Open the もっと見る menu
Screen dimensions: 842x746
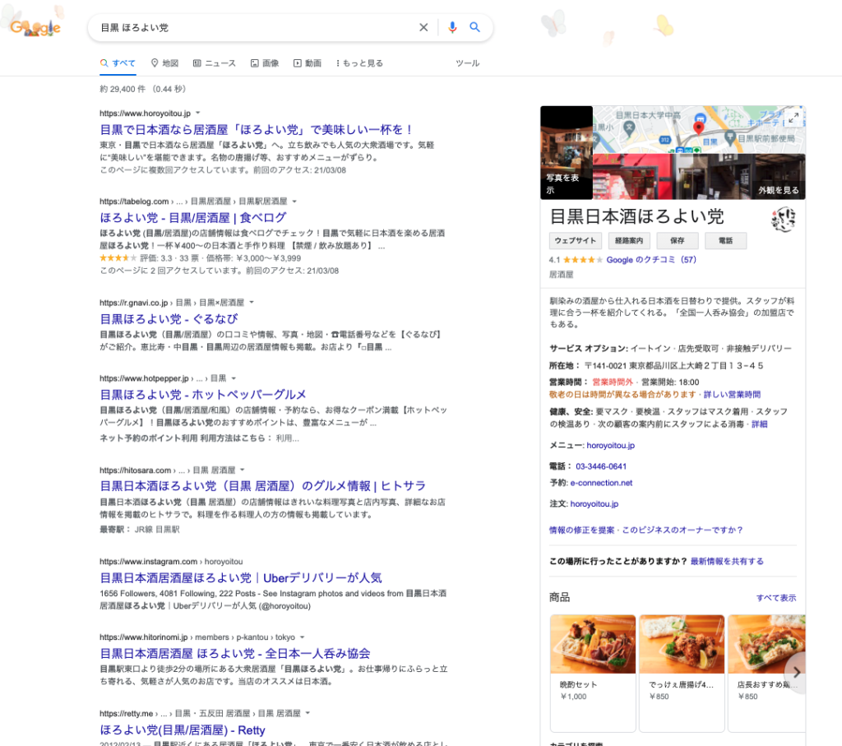[x=359, y=63]
